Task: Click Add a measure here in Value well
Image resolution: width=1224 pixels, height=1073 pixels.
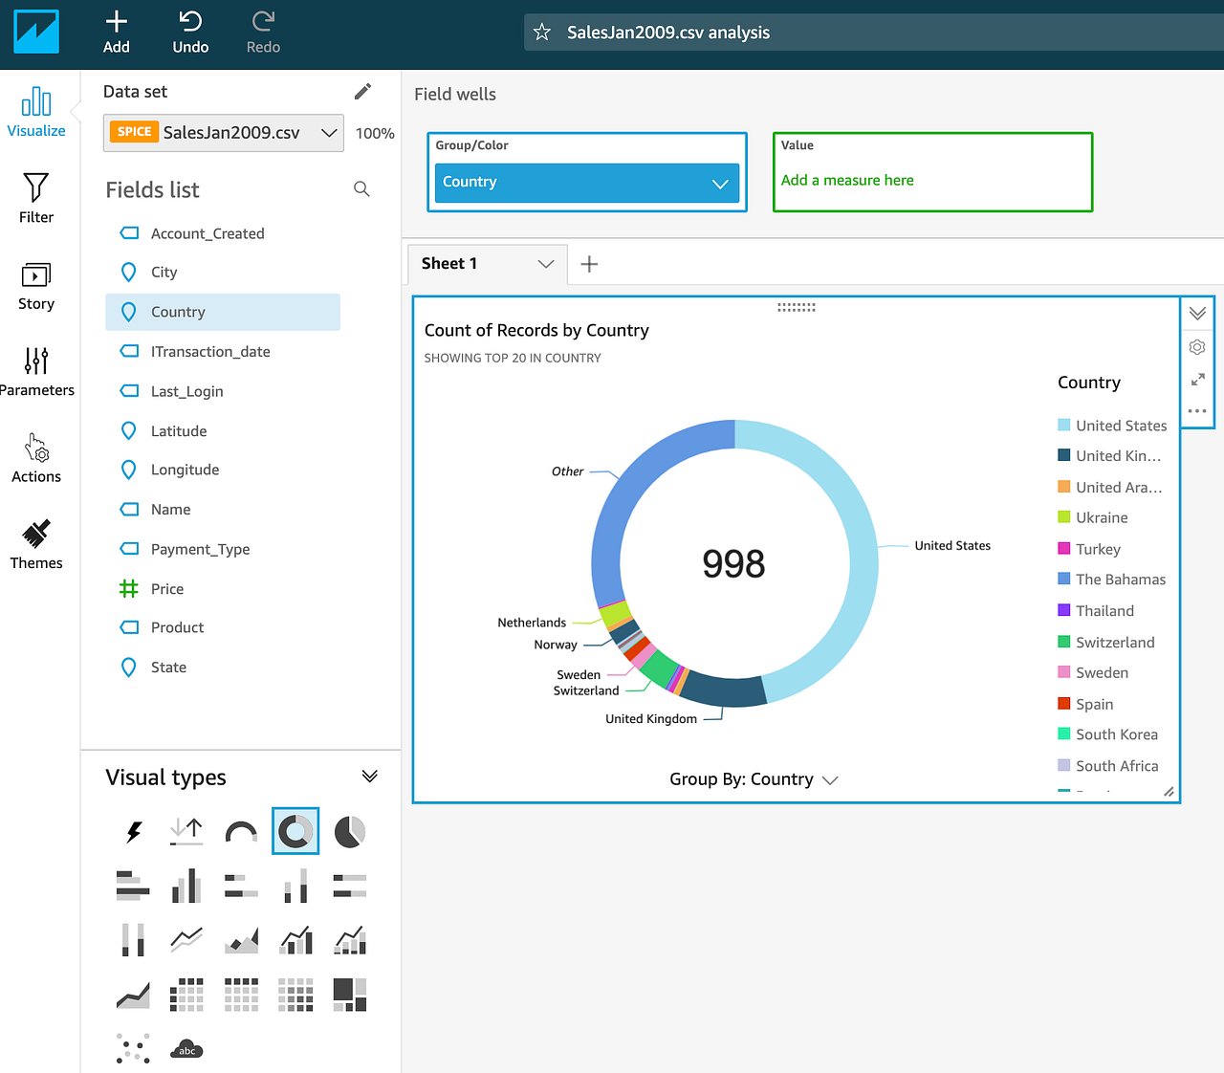Action: point(847,180)
